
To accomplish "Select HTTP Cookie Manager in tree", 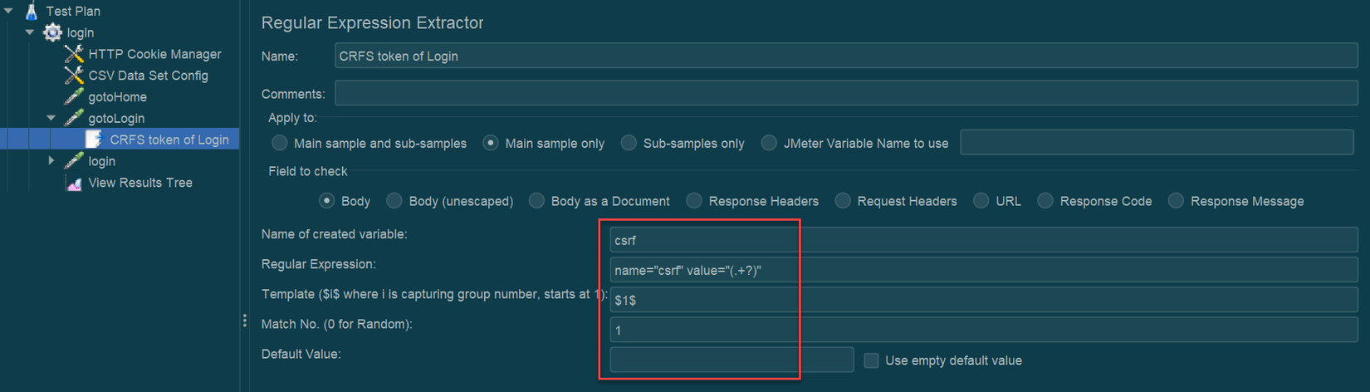I will tap(154, 54).
